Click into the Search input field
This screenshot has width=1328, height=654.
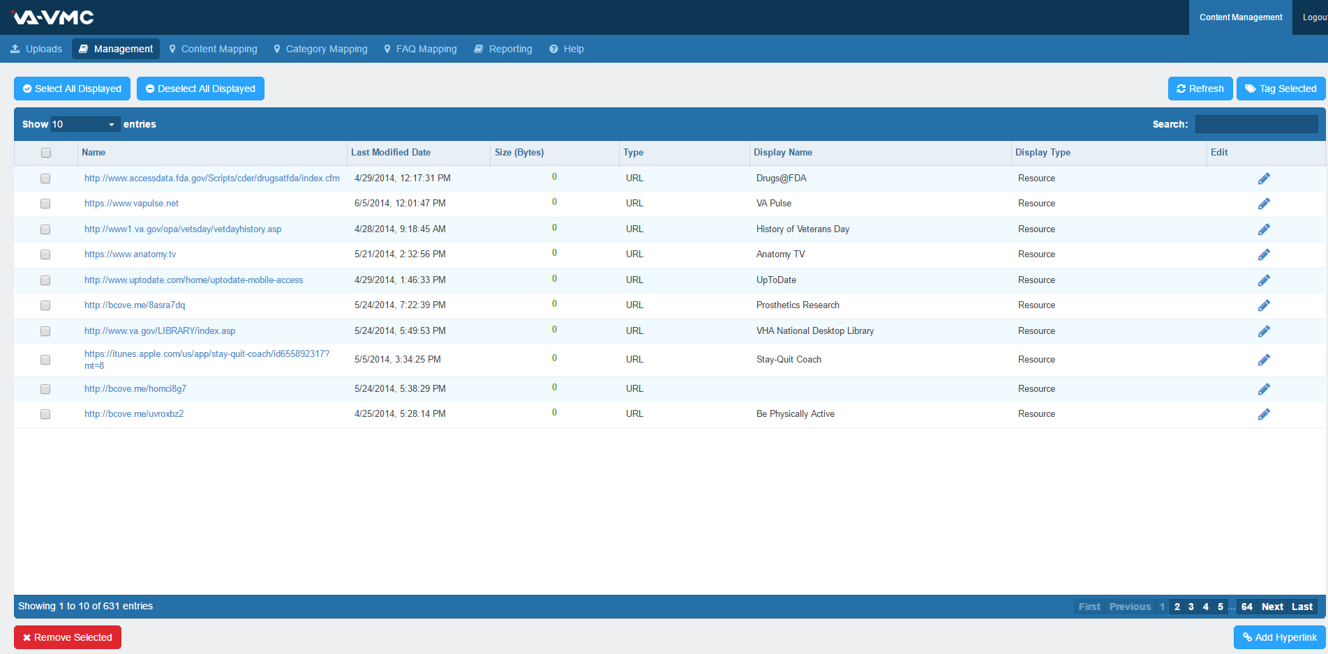click(x=1256, y=124)
